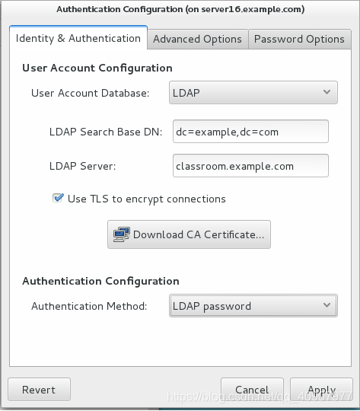
Task: Click the Download CA Certificate button
Action: [189, 234]
